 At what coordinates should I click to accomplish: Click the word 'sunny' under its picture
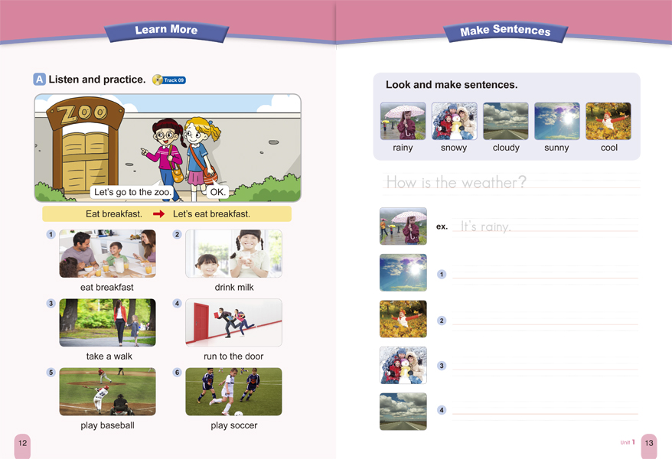[556, 148]
